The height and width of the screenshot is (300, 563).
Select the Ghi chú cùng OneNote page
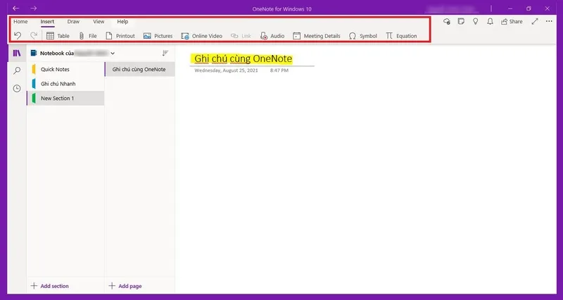click(139, 69)
